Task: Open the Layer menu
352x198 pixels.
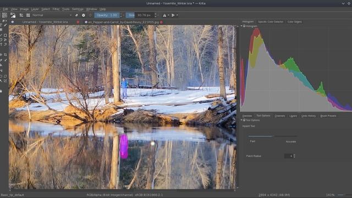Action: pos(35,9)
